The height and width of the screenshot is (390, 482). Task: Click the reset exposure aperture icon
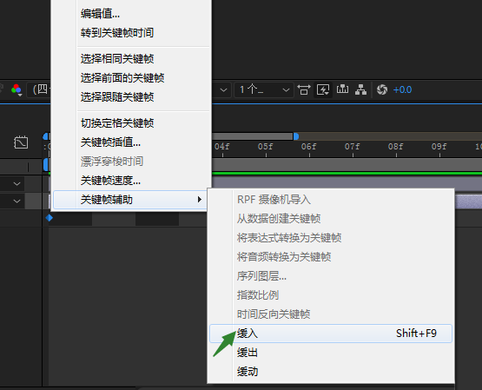[x=382, y=89]
